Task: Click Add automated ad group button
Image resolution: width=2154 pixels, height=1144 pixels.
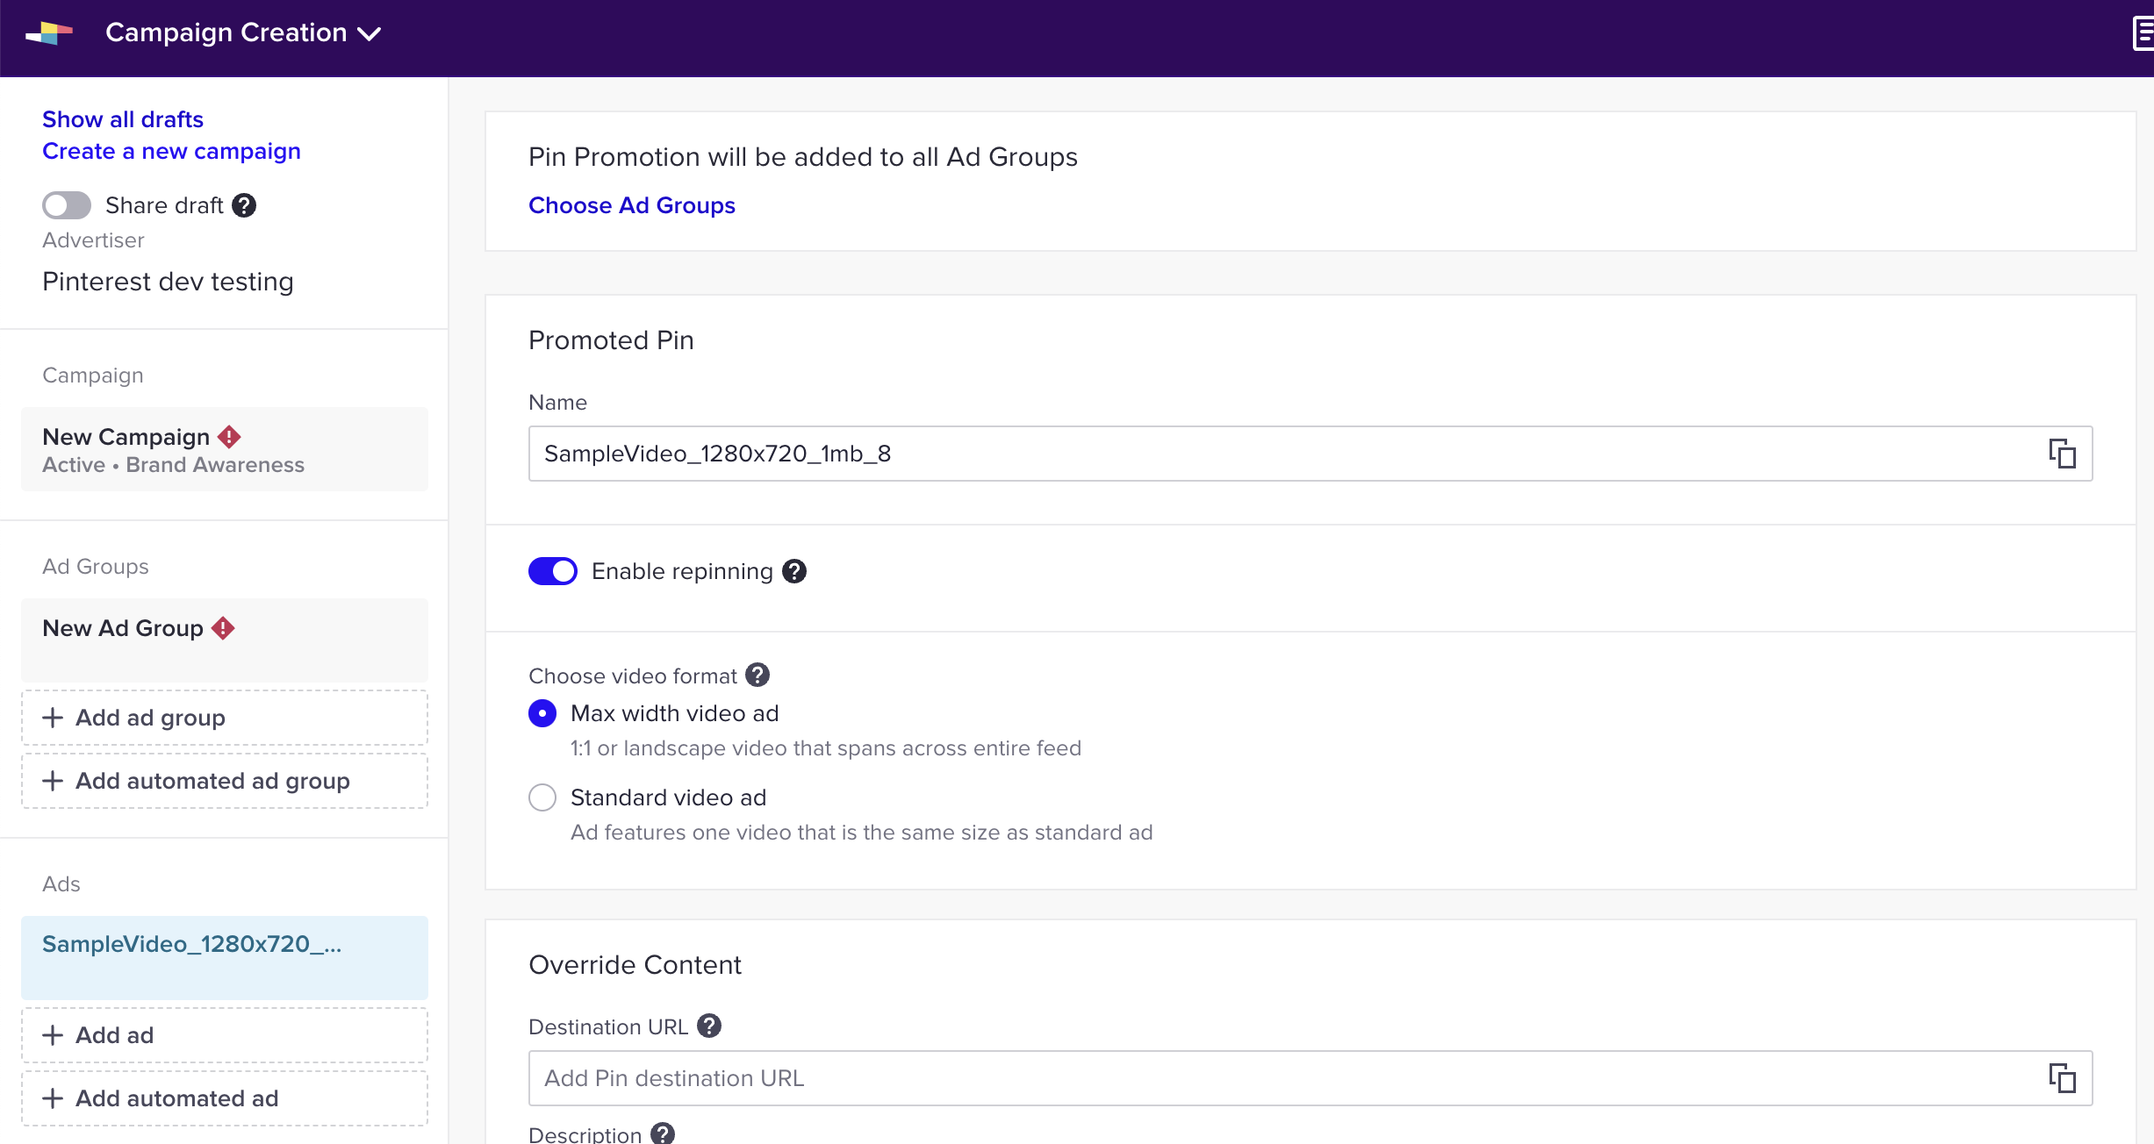Action: 225,781
